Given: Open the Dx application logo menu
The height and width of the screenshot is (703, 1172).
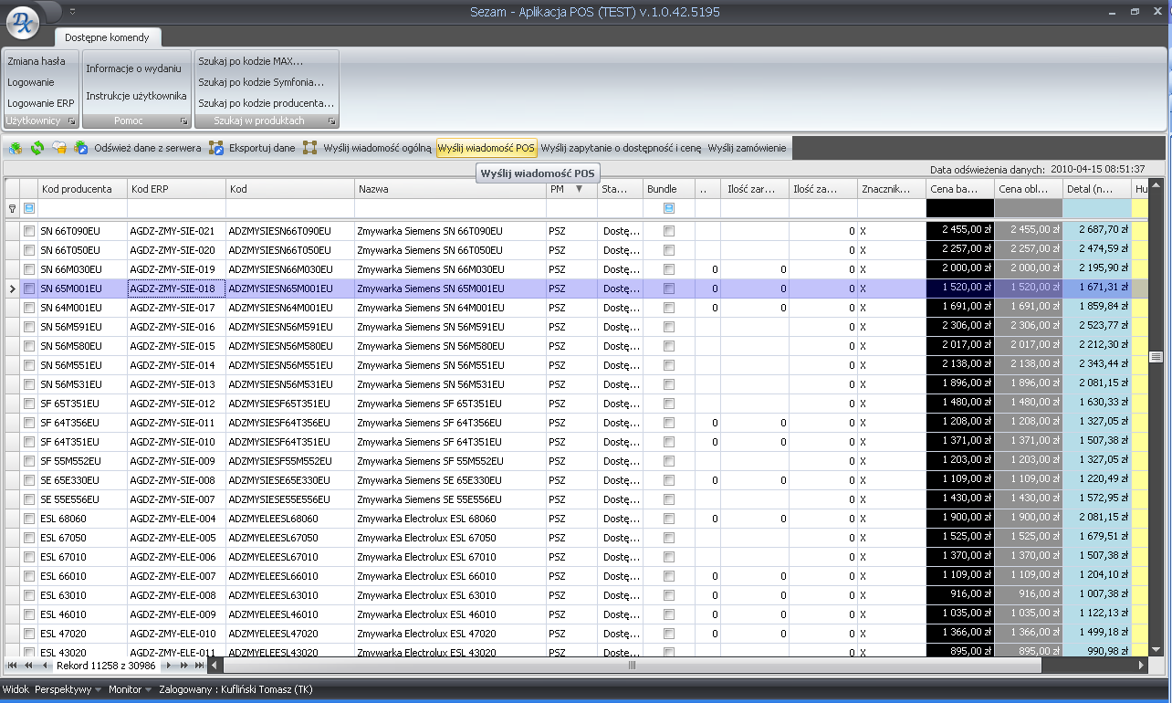Looking at the screenshot, I should (x=25, y=23).
